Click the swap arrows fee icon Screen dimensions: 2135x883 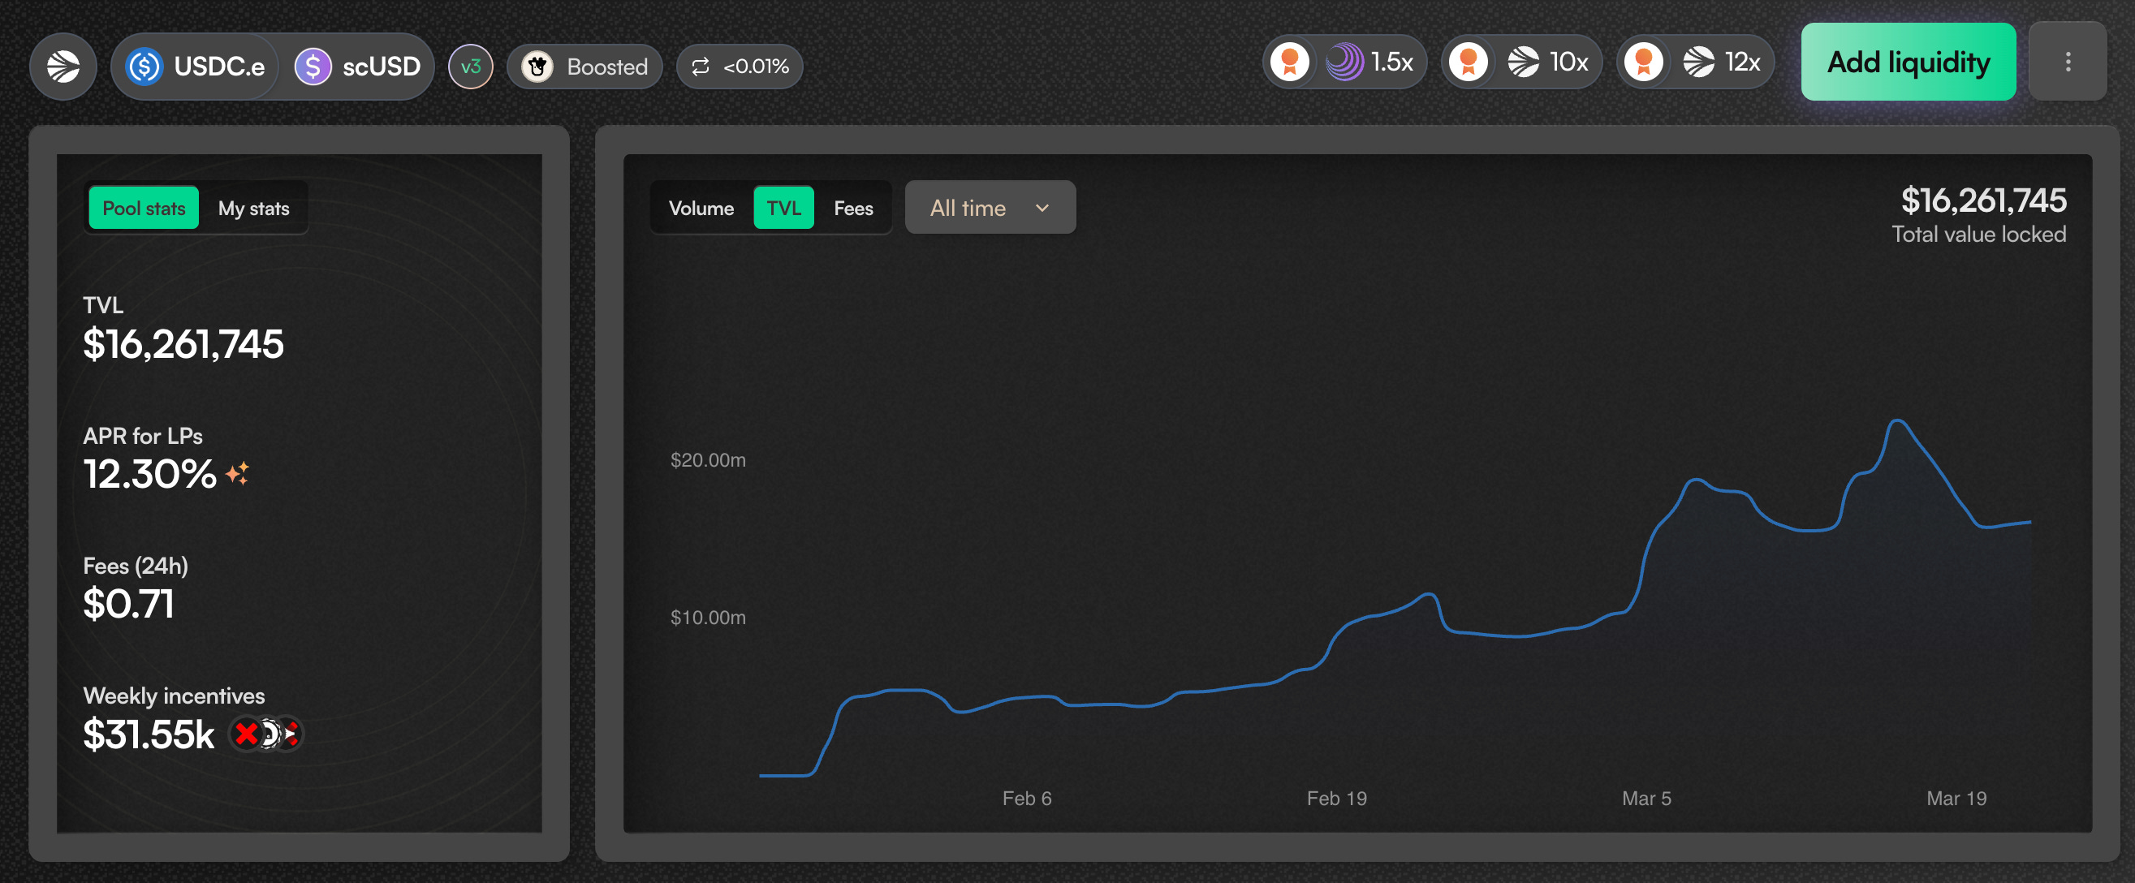click(701, 67)
